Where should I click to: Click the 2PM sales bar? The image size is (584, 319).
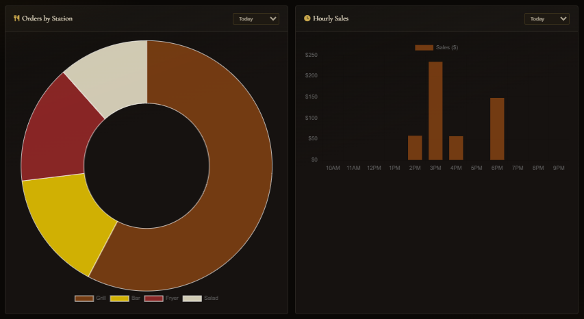click(415, 148)
